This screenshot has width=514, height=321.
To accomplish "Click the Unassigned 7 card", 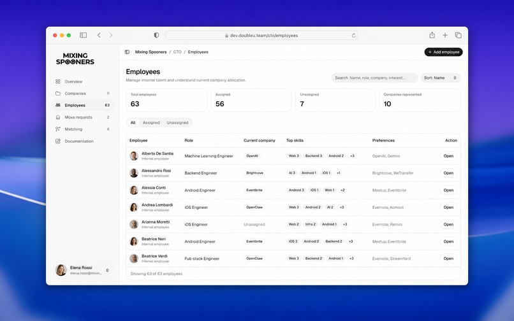I will [335, 100].
